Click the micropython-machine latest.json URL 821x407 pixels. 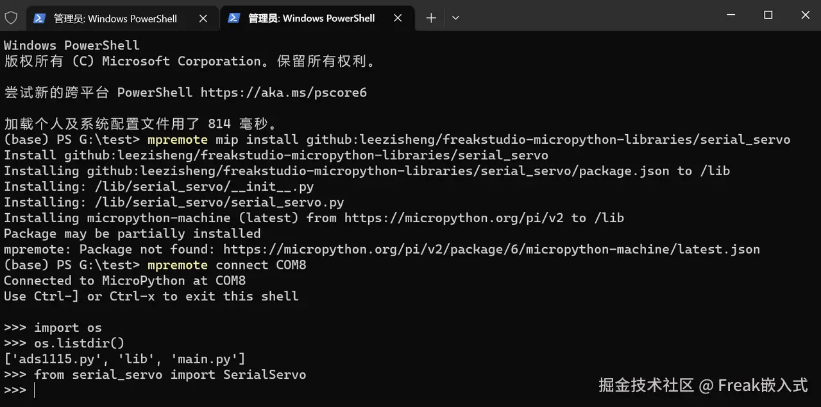pyautogui.click(x=491, y=249)
